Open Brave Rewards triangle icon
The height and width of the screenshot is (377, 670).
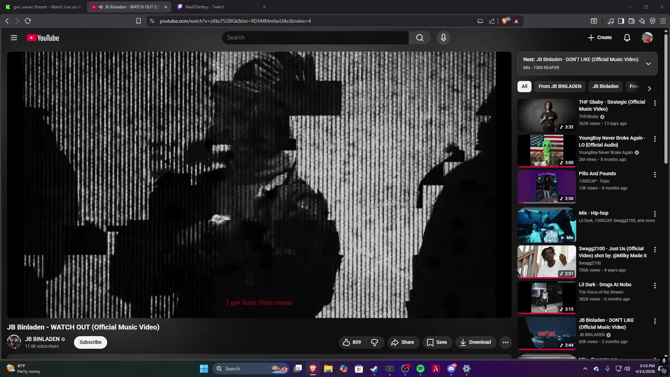517,21
